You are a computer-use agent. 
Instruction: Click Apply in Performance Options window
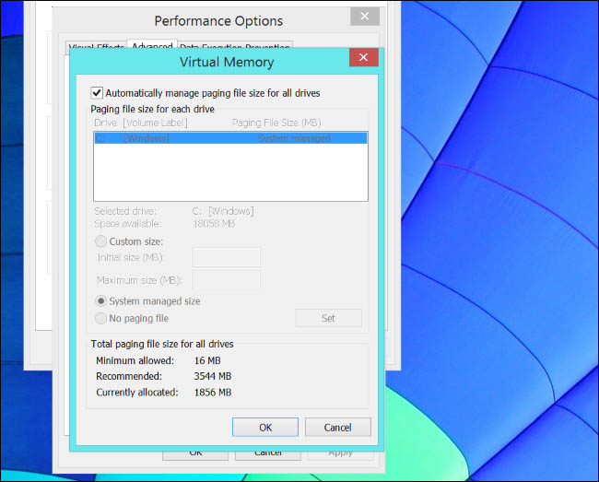coord(340,453)
